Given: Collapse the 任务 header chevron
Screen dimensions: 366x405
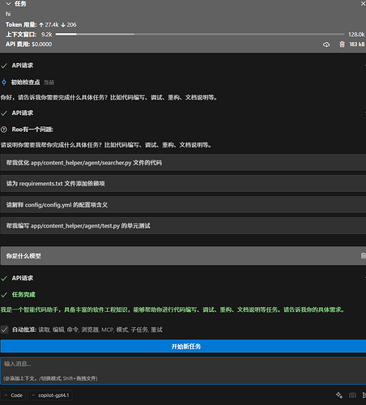Looking at the screenshot, I should pos(8,4).
